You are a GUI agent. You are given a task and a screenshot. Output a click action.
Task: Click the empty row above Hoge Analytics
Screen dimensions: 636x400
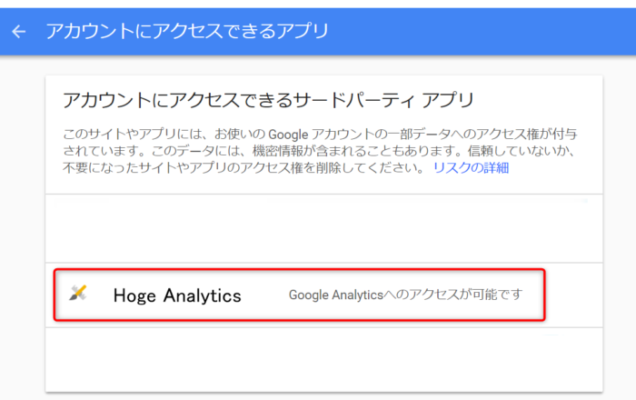pyautogui.click(x=323, y=228)
